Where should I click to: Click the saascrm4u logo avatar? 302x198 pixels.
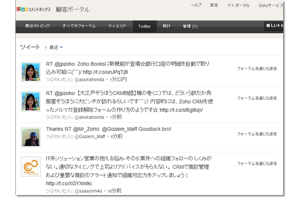(x=31, y=167)
